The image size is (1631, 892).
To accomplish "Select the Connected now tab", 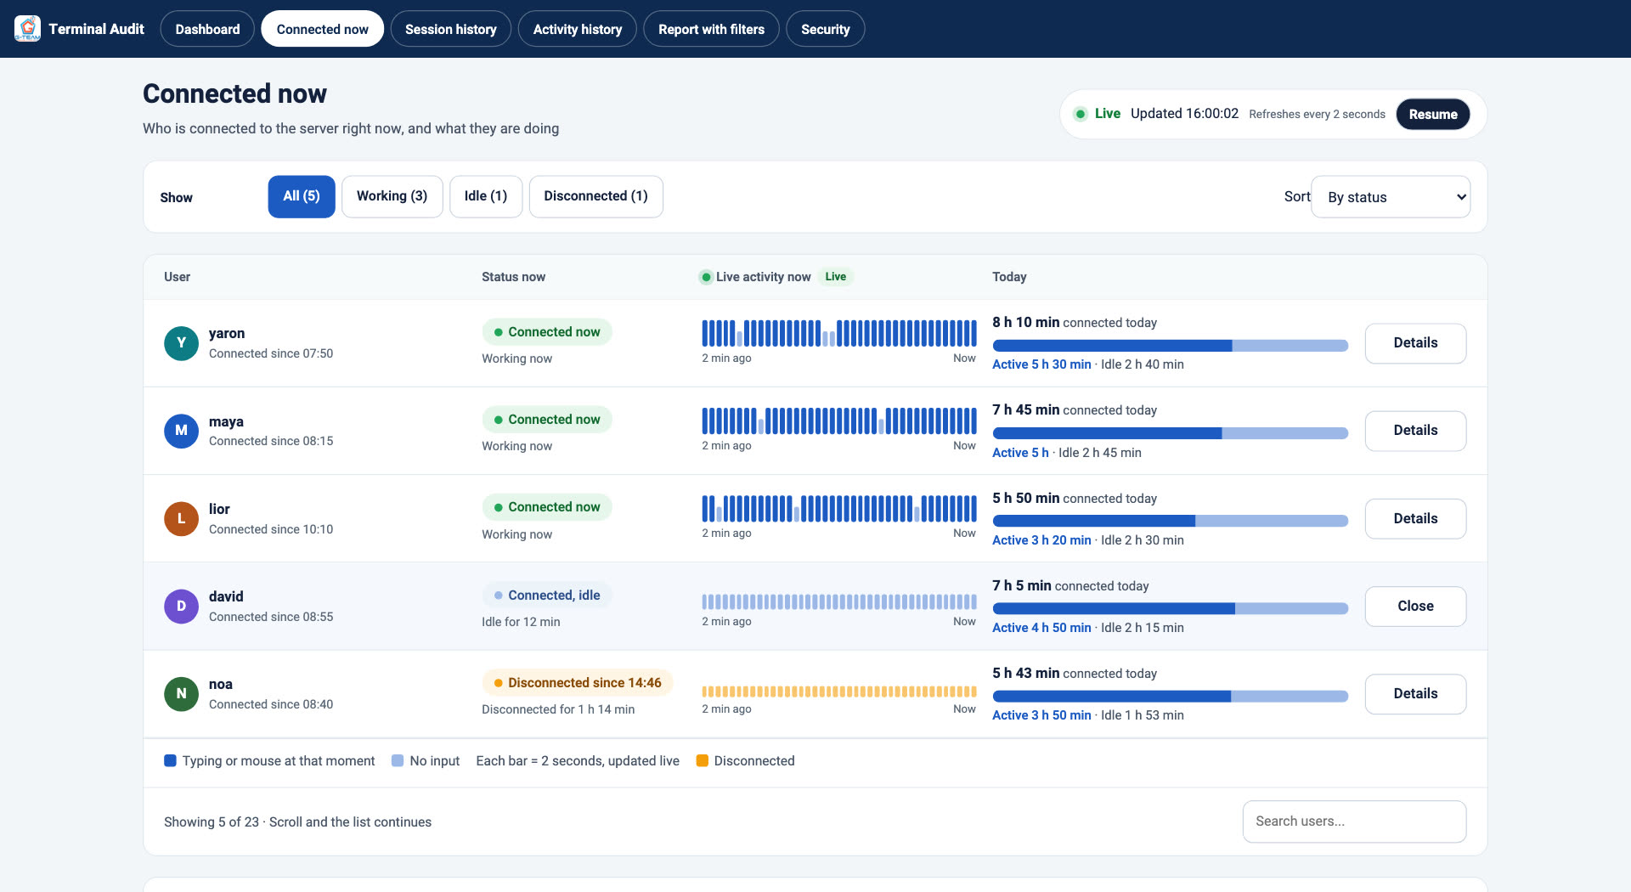I will pyautogui.click(x=322, y=29).
